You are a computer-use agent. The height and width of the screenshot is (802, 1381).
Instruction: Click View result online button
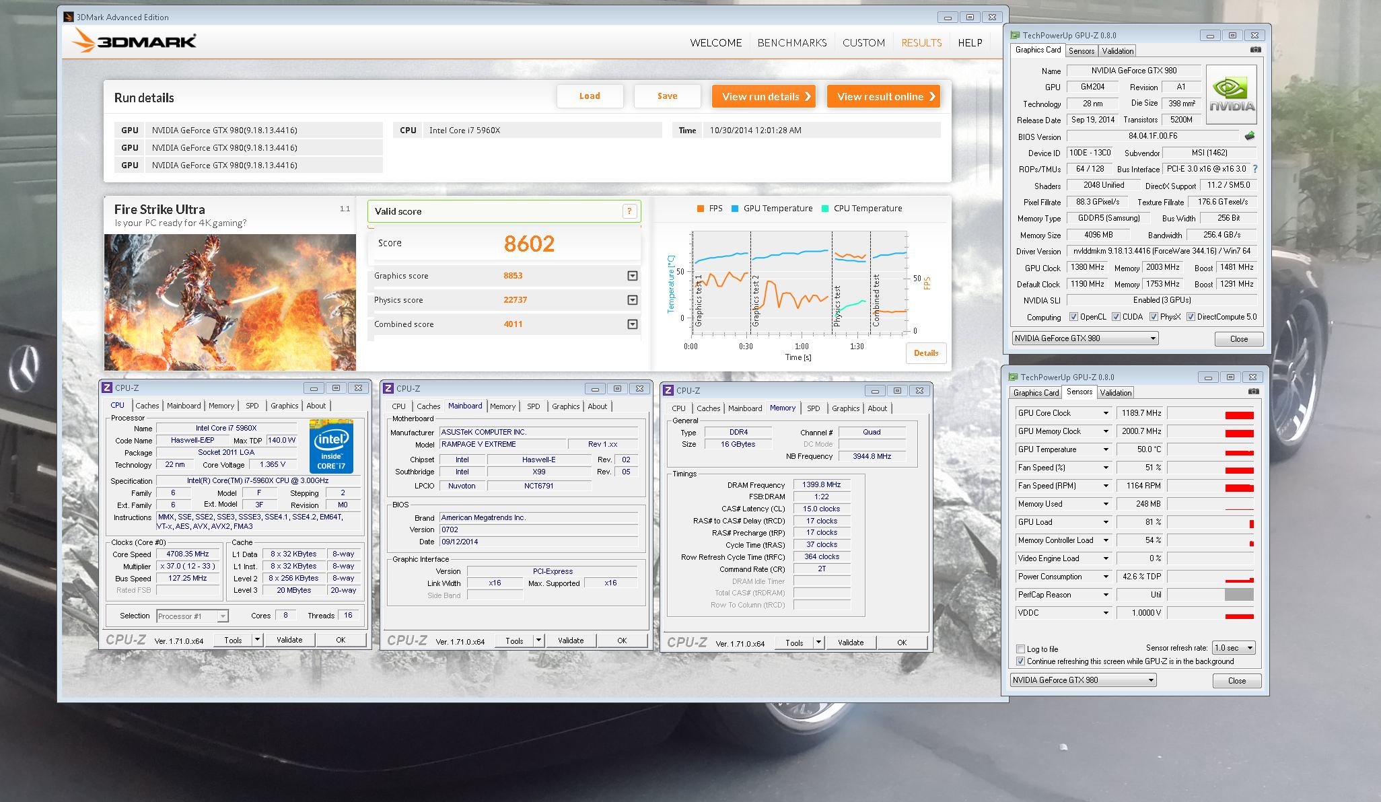(884, 96)
